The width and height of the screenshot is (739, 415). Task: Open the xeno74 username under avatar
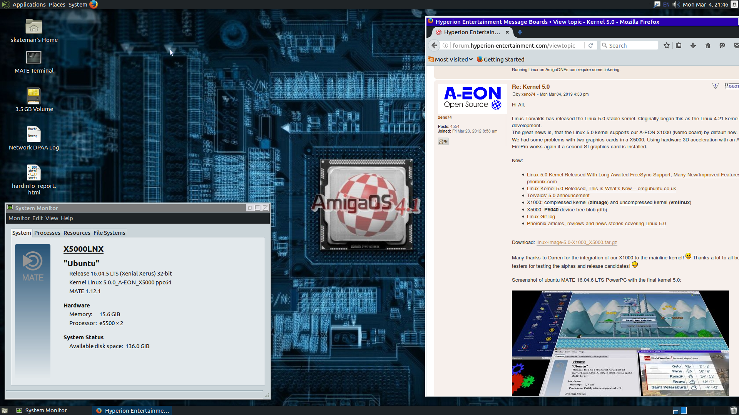(445, 118)
